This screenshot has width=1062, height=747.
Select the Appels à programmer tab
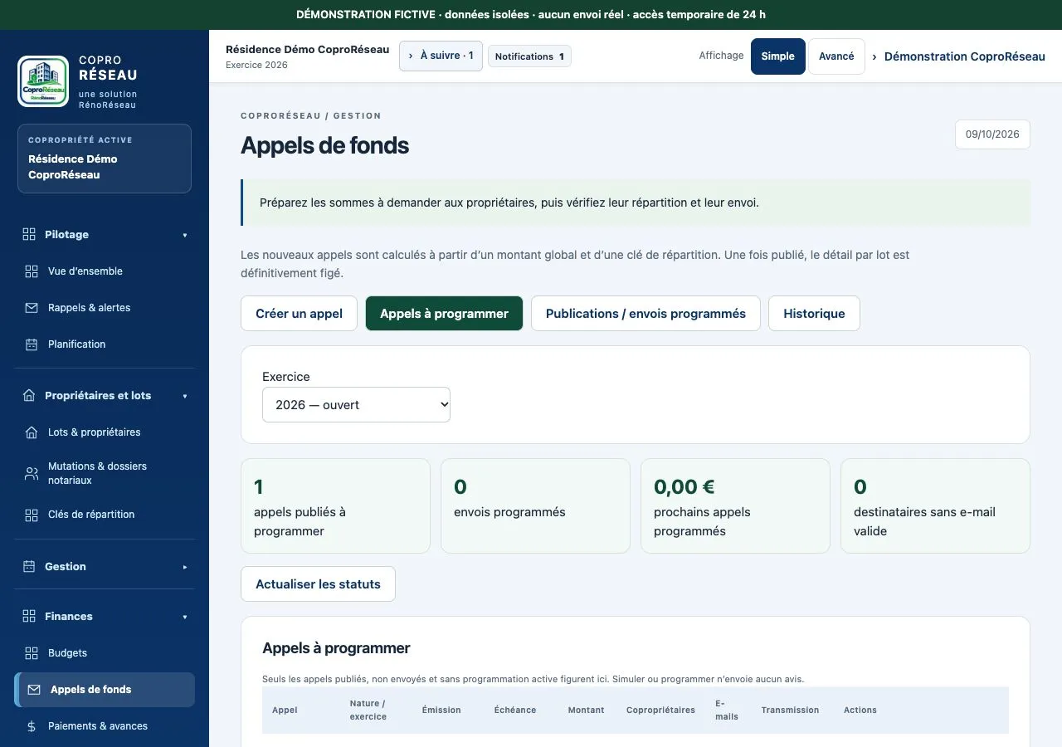[x=444, y=314]
